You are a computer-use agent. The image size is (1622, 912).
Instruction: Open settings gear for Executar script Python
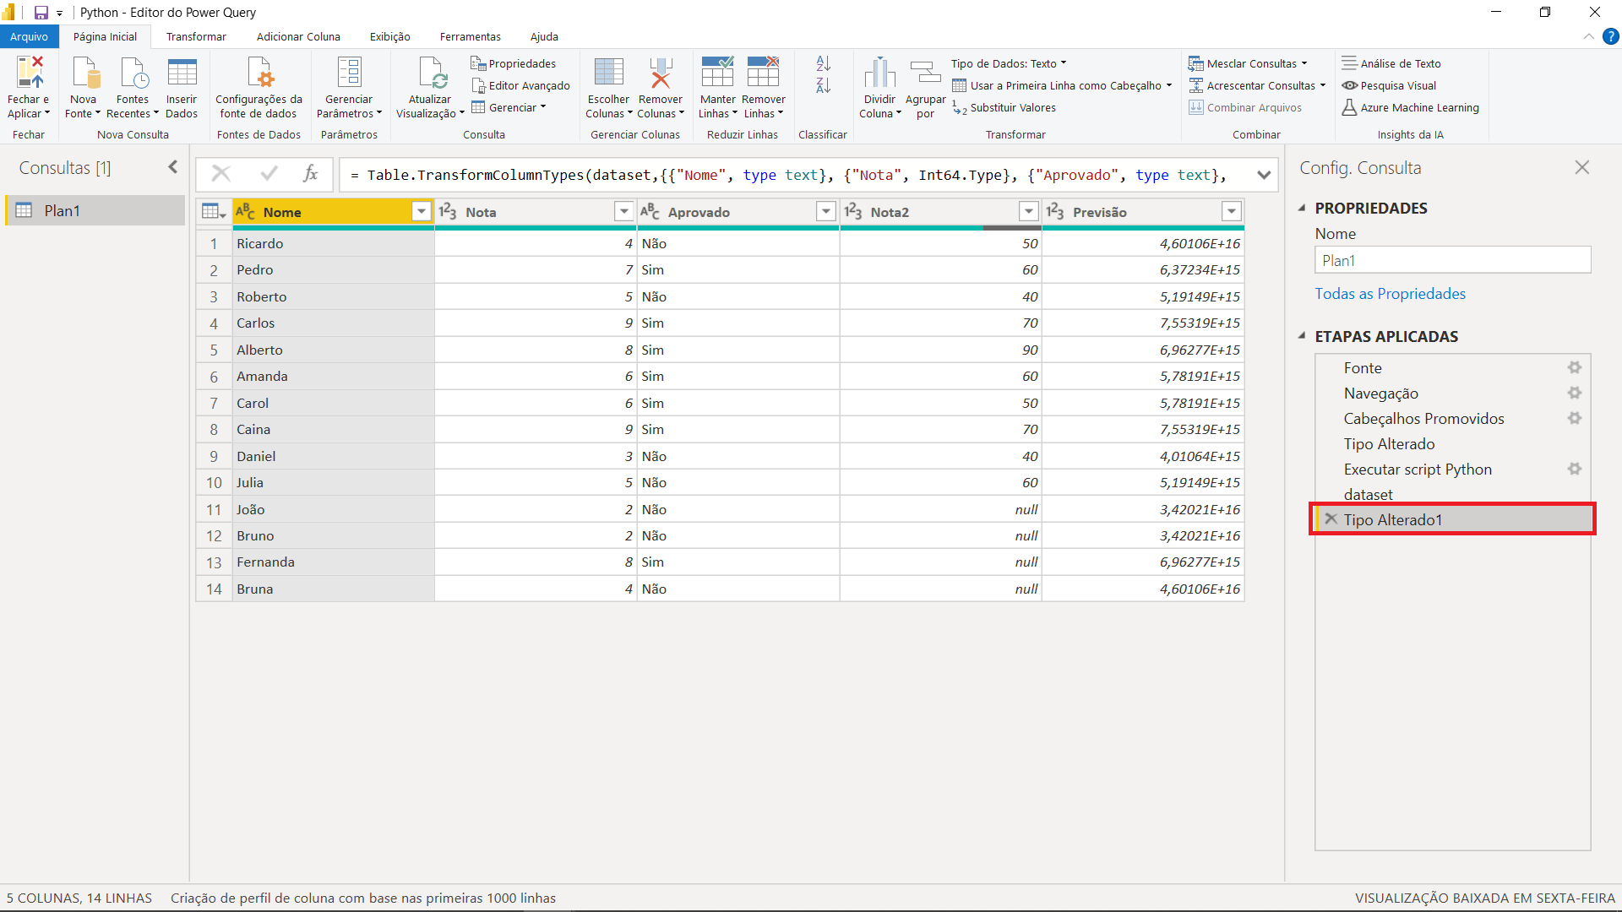coord(1574,469)
